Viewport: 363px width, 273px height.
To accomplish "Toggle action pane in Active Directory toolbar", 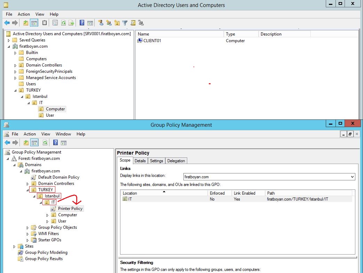I will click(x=90, y=23).
